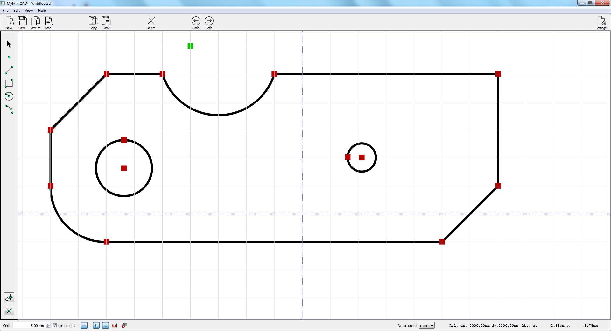
Task: Uncheck the foreground checkbox
Action: click(x=54, y=326)
